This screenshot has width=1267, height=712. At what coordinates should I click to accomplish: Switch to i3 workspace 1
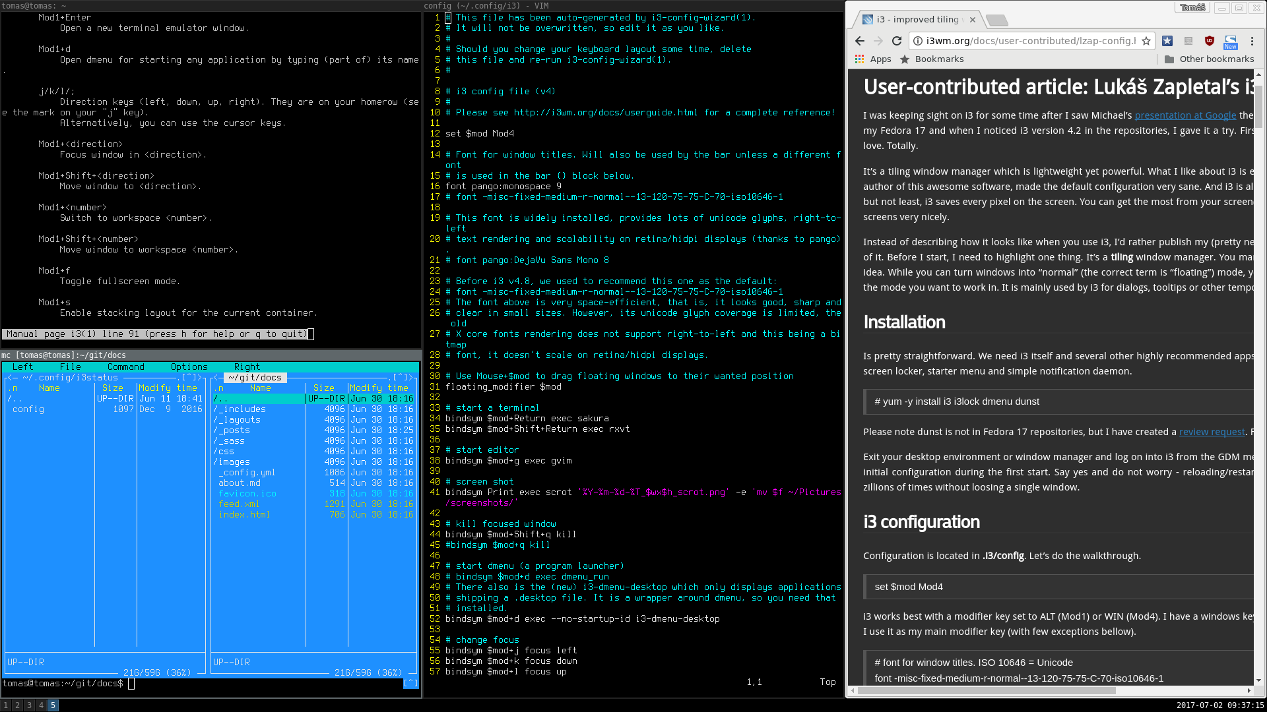click(6, 705)
